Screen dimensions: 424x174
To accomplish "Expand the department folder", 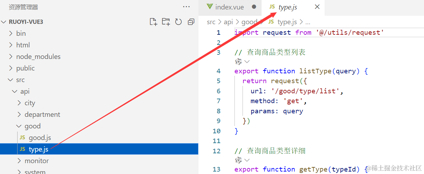I will [x=42, y=114].
